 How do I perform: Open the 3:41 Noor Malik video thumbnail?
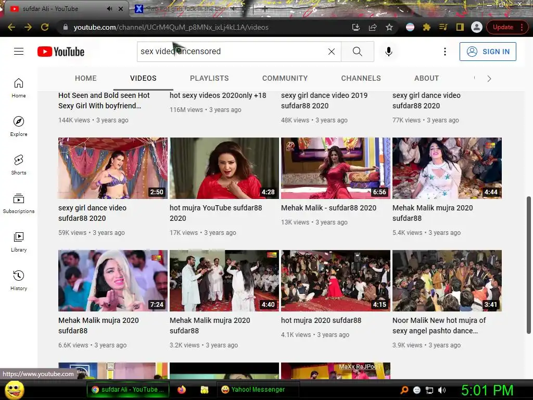[447, 281]
